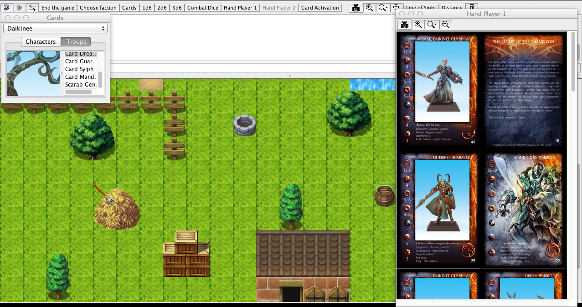Click the swap arrows server icon
The width and height of the screenshot is (582, 307).
click(x=32, y=8)
